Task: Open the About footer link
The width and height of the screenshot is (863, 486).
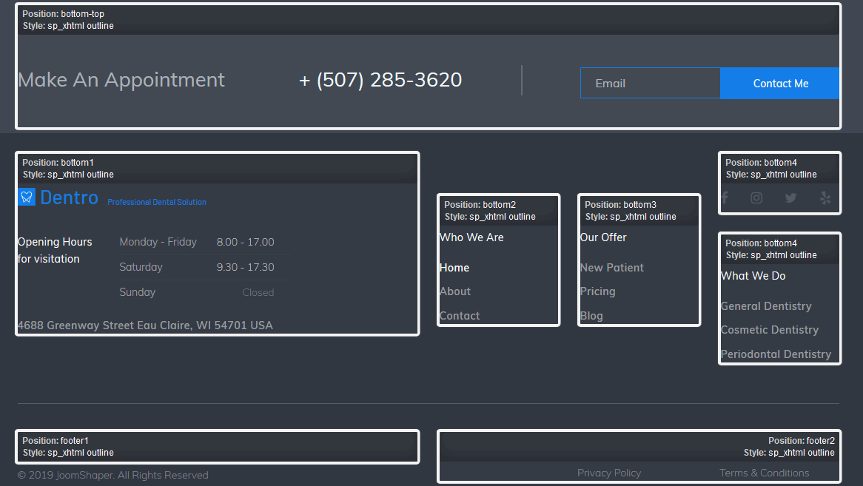Action: 455,291
